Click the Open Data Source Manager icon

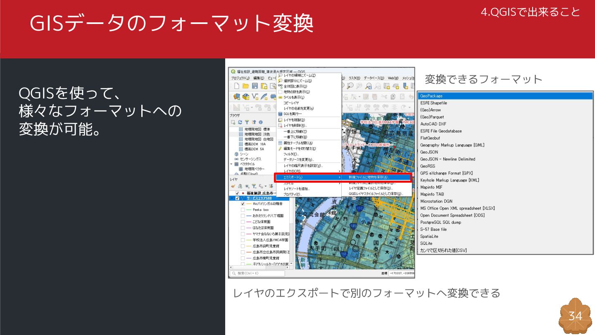(x=237, y=96)
